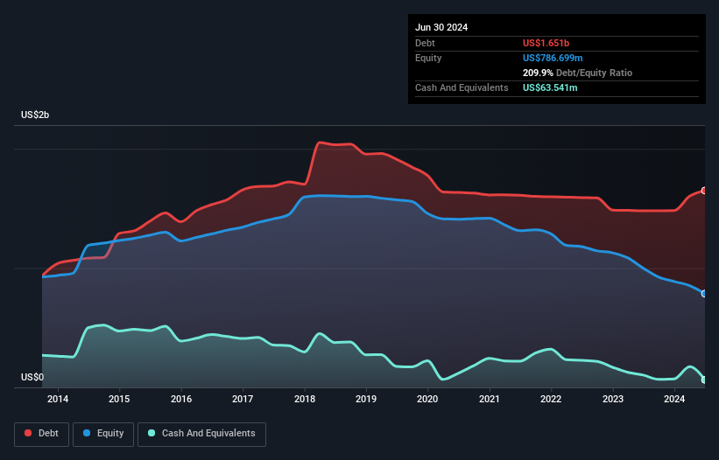Image resolution: width=719 pixels, height=460 pixels.
Task: Click the US$0 y-axis label
Action: [32, 377]
